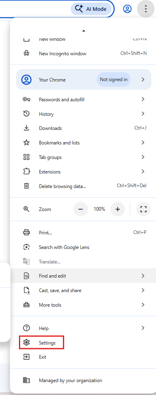Expand the History chevron
156x395 pixels.
tap(143, 114)
